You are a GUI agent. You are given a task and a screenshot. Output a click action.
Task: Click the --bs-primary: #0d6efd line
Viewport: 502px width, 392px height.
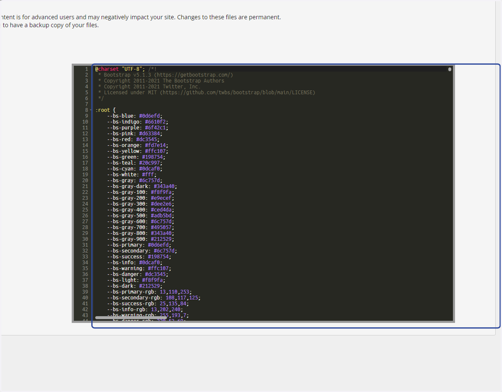click(x=139, y=244)
